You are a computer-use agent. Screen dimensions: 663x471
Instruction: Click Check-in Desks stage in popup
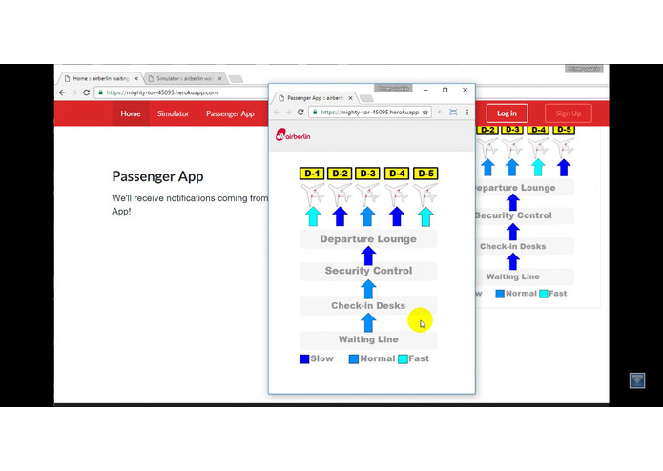click(x=368, y=305)
